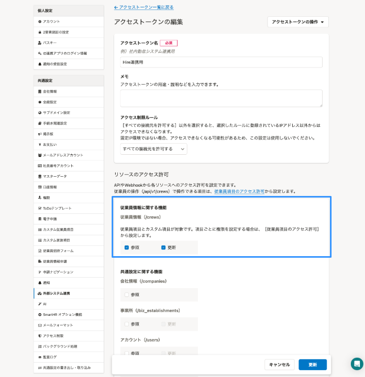
Task: Go back via アクセストークン一覧に戻る link
Action: [143, 7]
